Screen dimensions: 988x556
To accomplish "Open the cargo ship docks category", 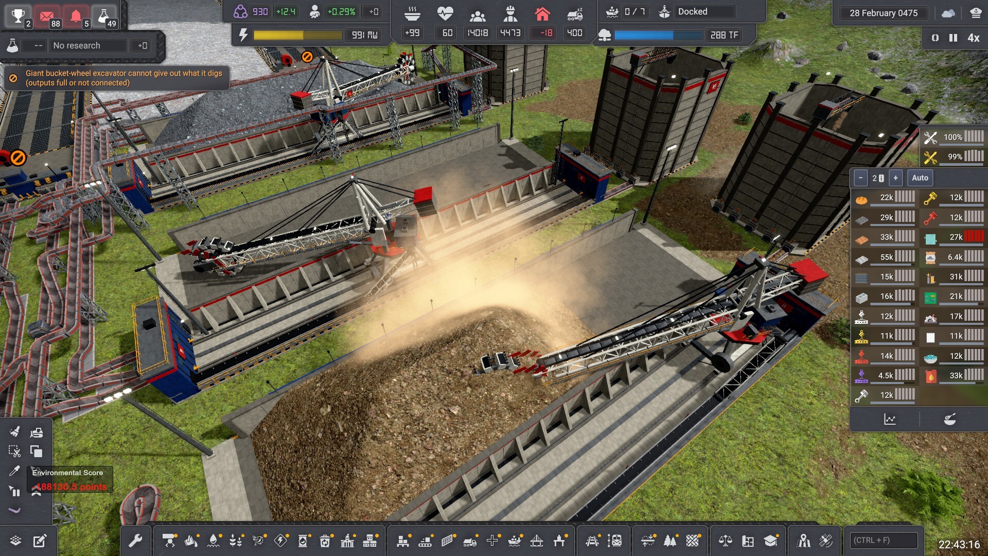I will 515,541.
